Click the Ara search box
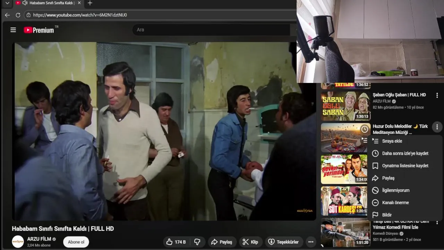Screen dimensions: 444x250 [212, 30]
